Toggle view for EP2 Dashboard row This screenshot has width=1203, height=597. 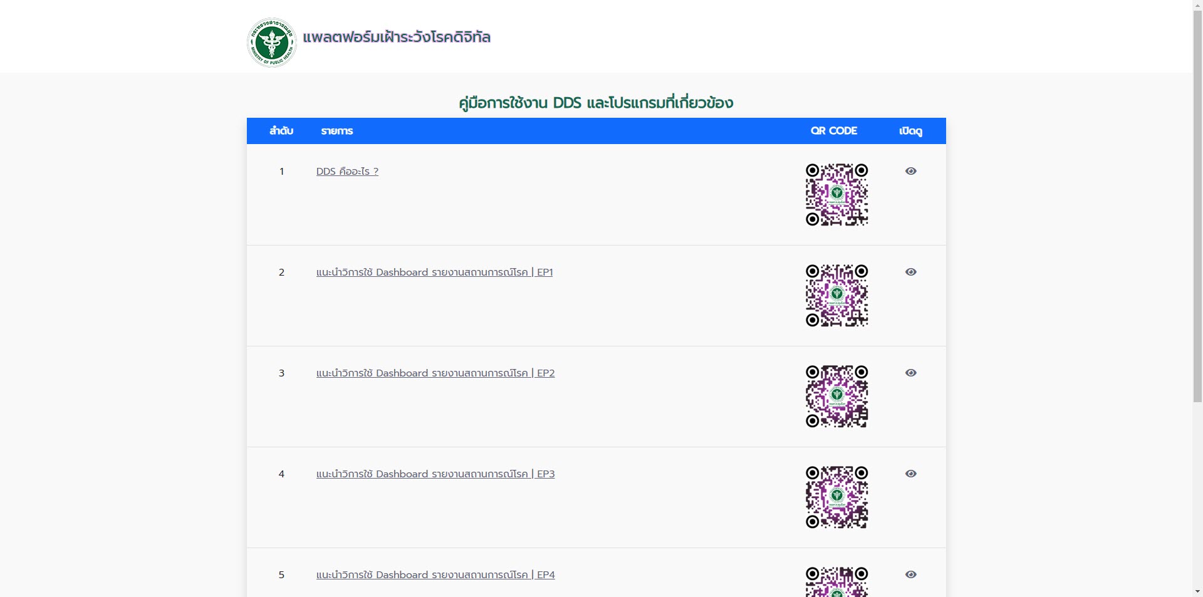pyautogui.click(x=911, y=373)
